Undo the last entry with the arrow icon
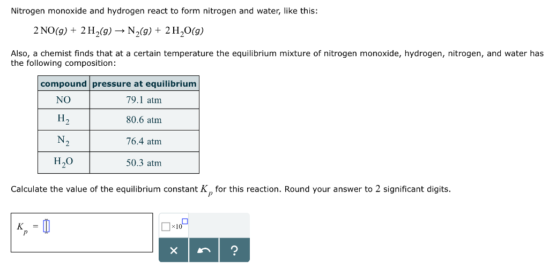This screenshot has height=269, width=549. (x=204, y=250)
